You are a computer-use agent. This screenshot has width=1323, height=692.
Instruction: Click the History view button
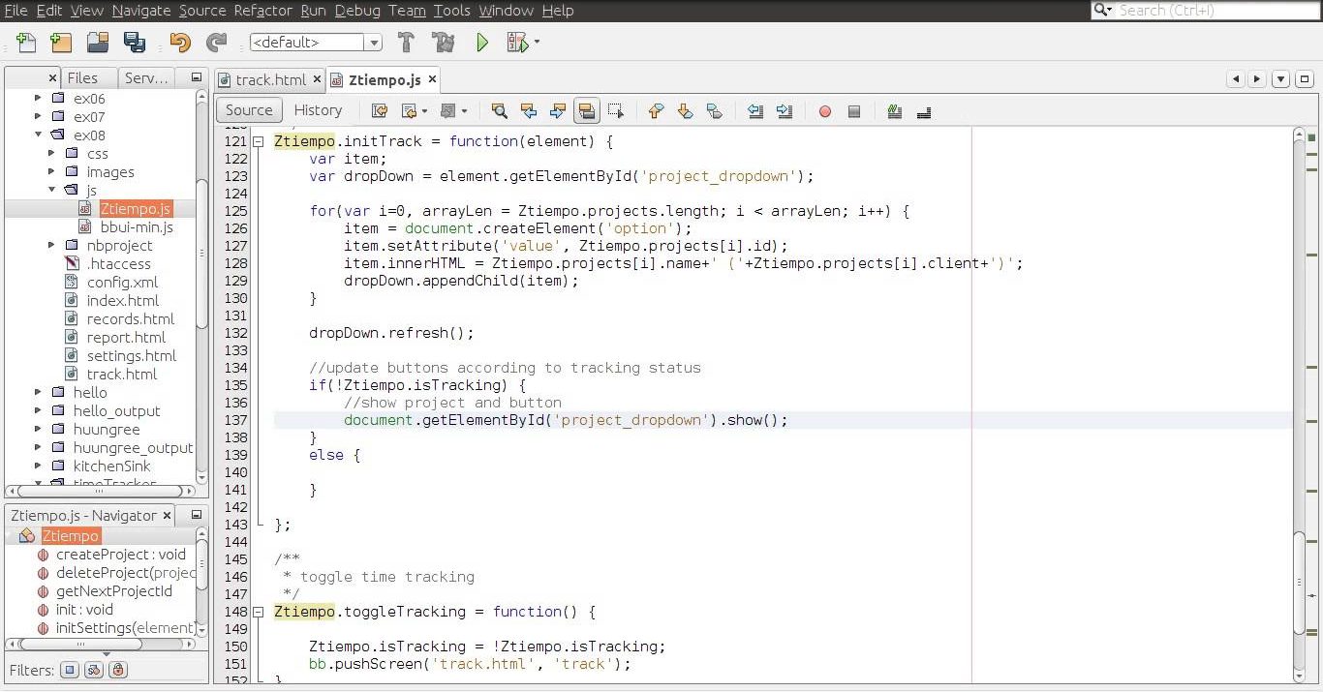pyautogui.click(x=318, y=110)
